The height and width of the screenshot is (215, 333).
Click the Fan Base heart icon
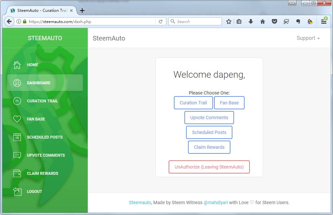(17, 119)
